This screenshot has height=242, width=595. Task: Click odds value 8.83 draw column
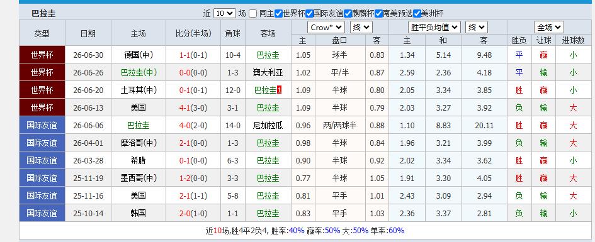tap(443, 125)
